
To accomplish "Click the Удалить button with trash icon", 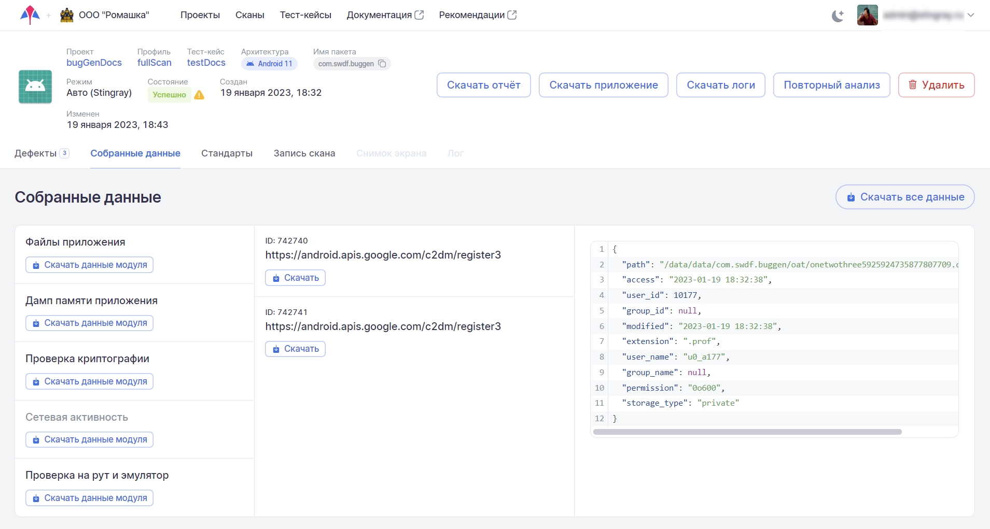I will tap(936, 85).
